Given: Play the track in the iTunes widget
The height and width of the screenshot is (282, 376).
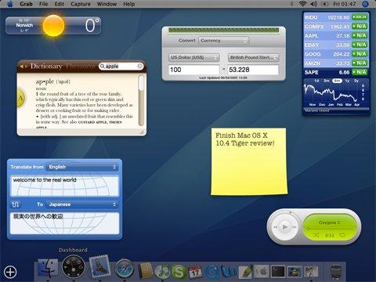Looking at the screenshot, I should (x=285, y=226).
